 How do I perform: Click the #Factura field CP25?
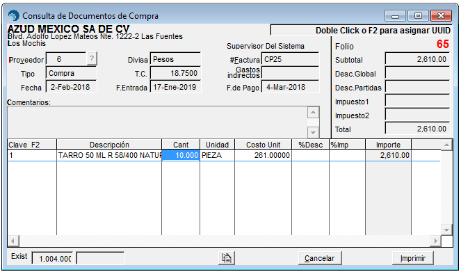pos(290,59)
